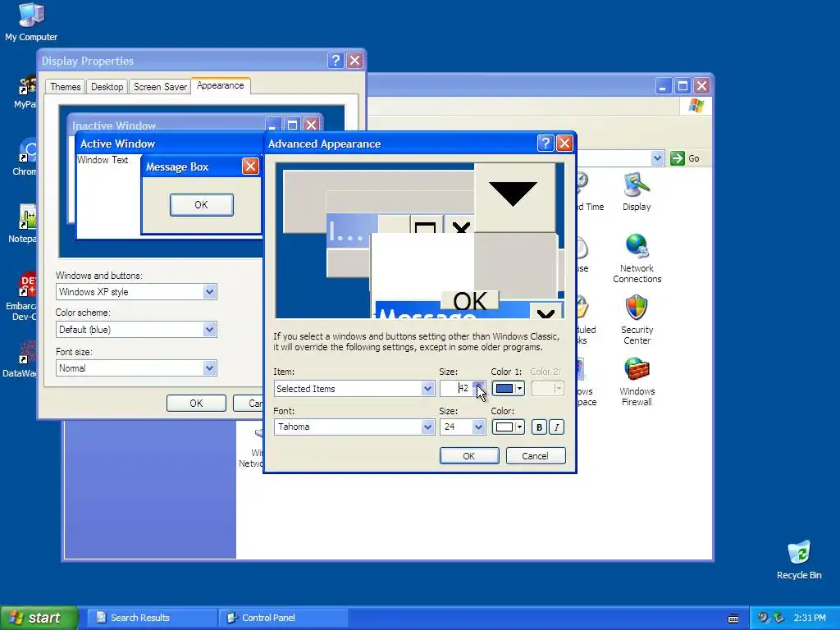The height and width of the screenshot is (630, 840).
Task: Toggle Italic font style button
Action: point(557,427)
